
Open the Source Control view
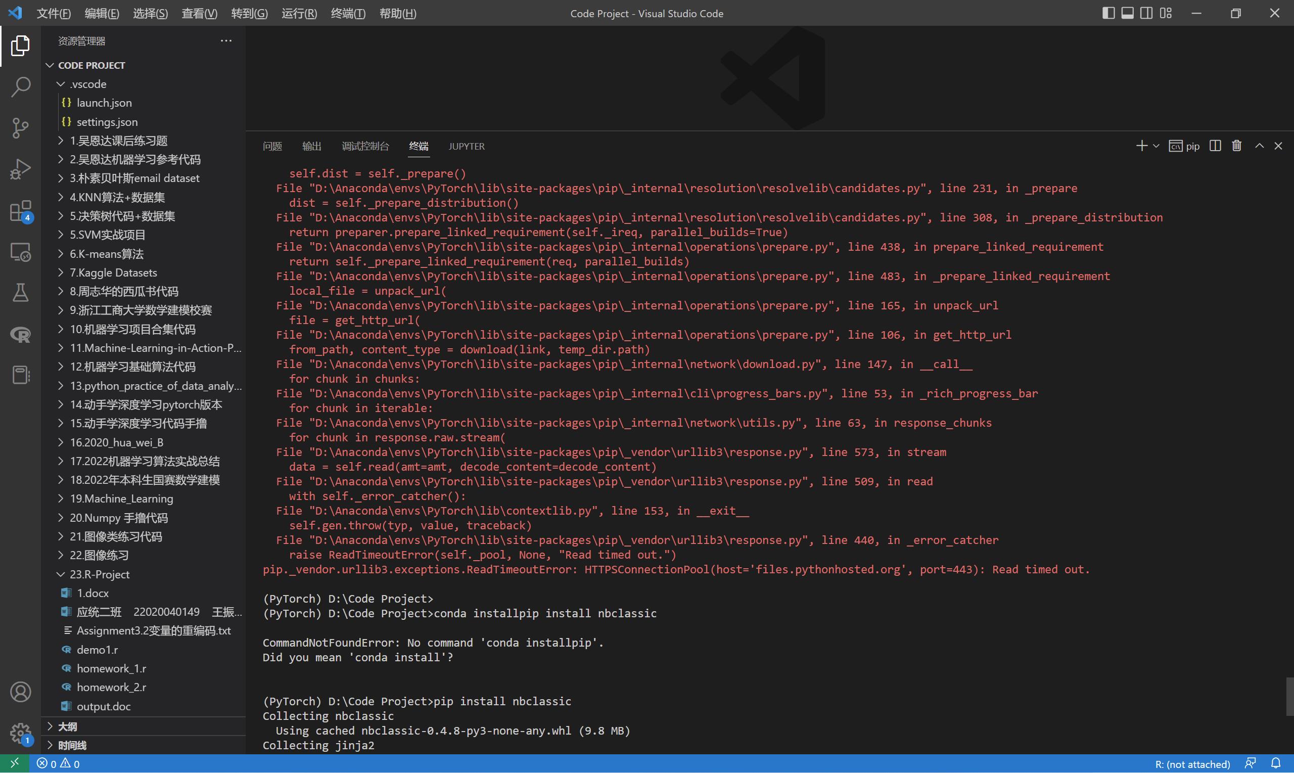[x=20, y=128]
